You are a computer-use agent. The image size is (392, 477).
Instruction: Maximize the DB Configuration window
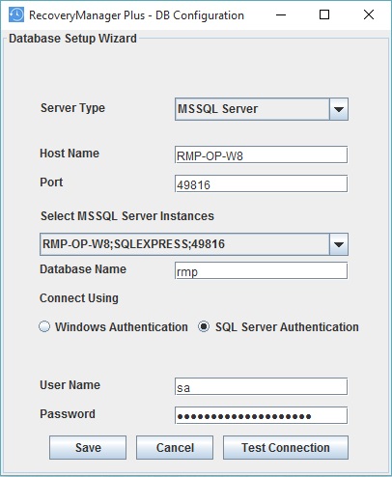coord(324,14)
